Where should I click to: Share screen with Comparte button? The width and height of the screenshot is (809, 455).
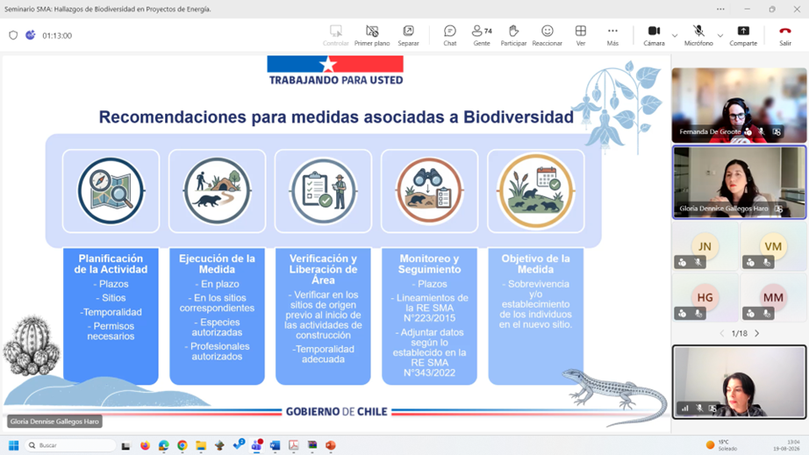pos(743,36)
